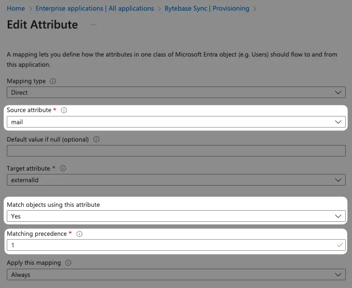The width and height of the screenshot is (352, 288).
Task: Expand the Source attribute dropdown showing mail
Action: (176, 122)
